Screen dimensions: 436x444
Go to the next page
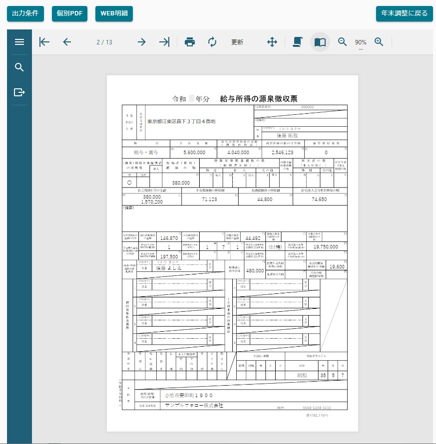[x=141, y=42]
